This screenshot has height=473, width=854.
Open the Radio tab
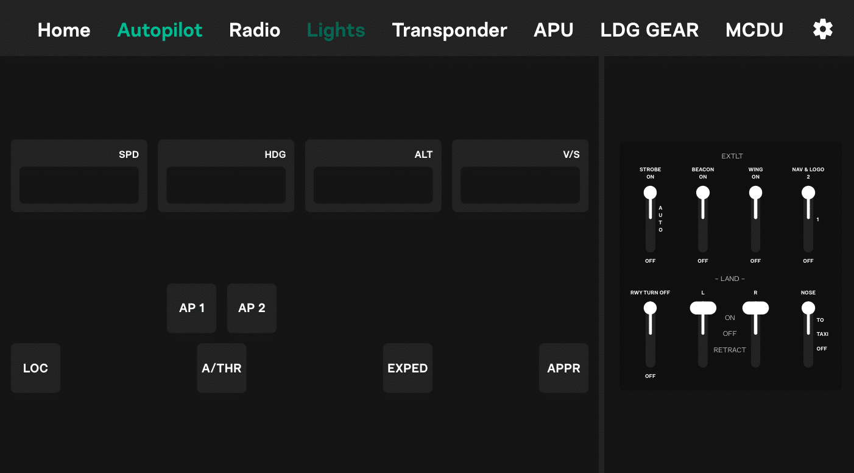coord(255,30)
